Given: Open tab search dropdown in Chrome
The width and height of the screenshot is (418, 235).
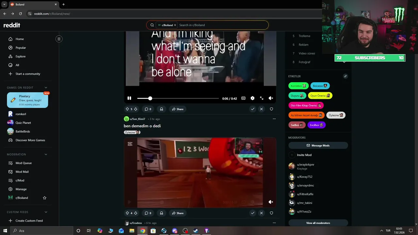Looking at the screenshot, I should point(4,4).
